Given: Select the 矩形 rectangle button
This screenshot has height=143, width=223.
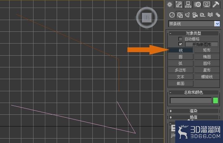Looking at the screenshot, I should pyautogui.click(x=207, y=50).
